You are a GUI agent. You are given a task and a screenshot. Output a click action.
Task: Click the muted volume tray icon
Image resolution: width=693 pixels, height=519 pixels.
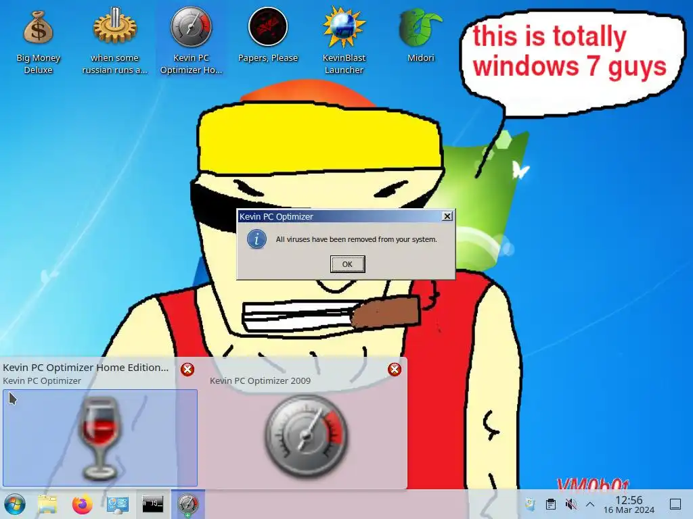(571, 504)
